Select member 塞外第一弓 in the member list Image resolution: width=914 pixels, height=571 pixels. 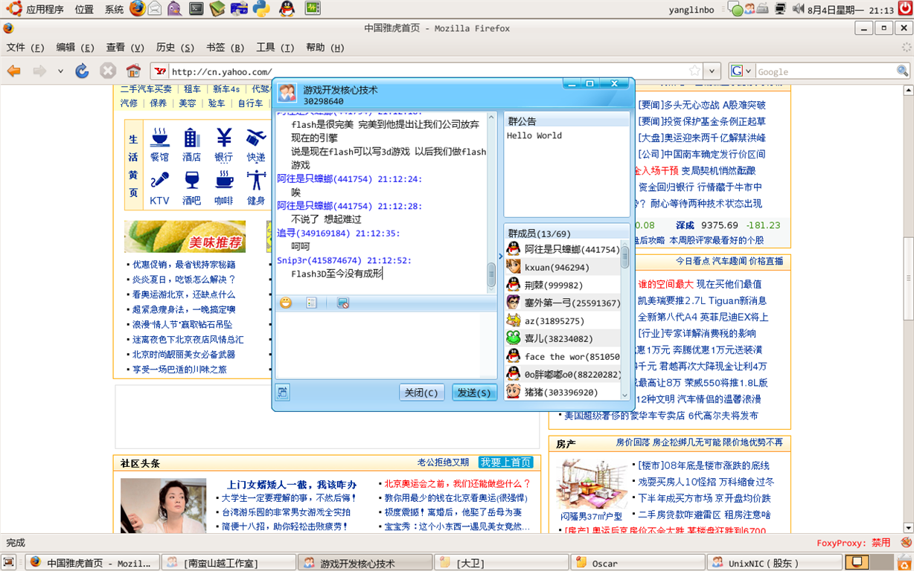coord(563,303)
